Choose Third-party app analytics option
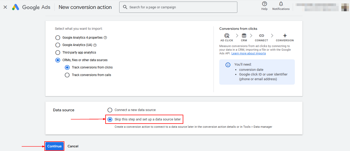Image resolution: width=350 pixels, height=151 pixels. pos(58,53)
